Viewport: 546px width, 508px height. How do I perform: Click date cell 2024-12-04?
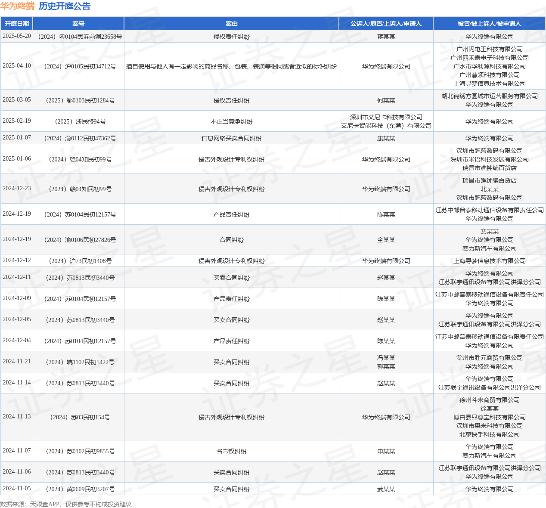click(17, 341)
